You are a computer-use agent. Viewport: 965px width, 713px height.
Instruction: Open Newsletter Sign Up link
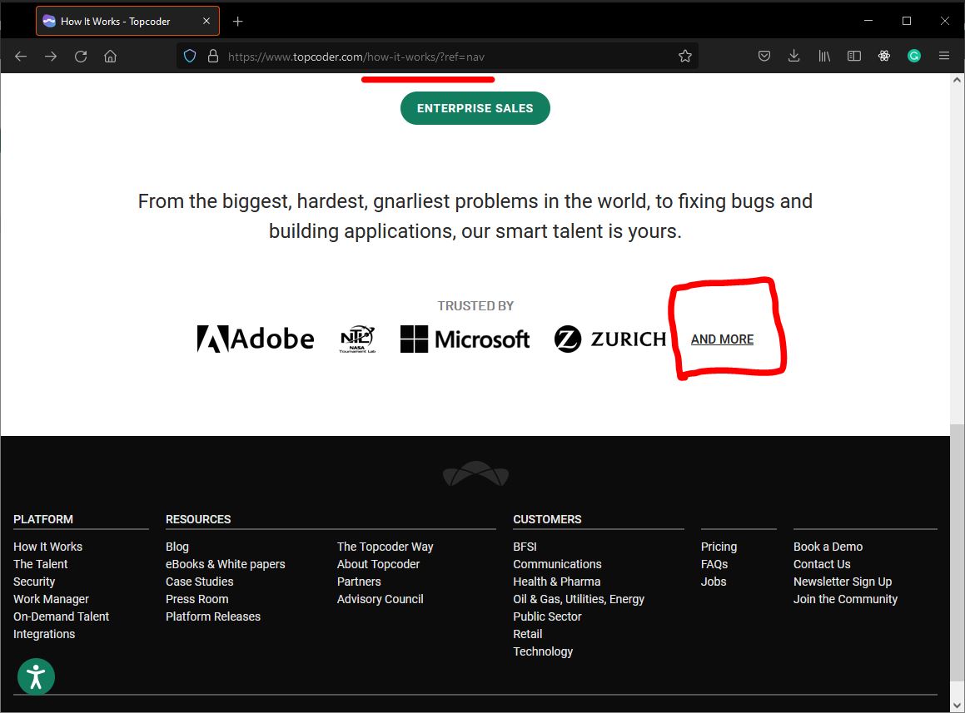[843, 582]
